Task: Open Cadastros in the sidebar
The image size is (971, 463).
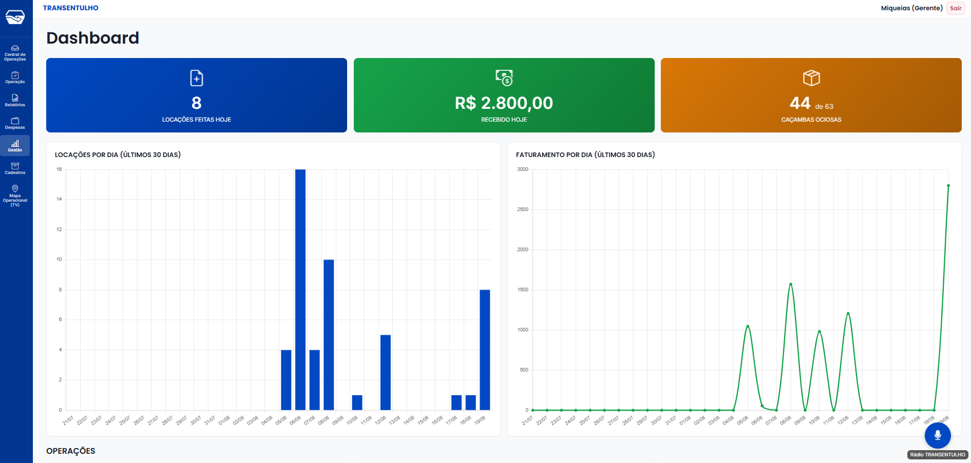Action: [x=15, y=168]
